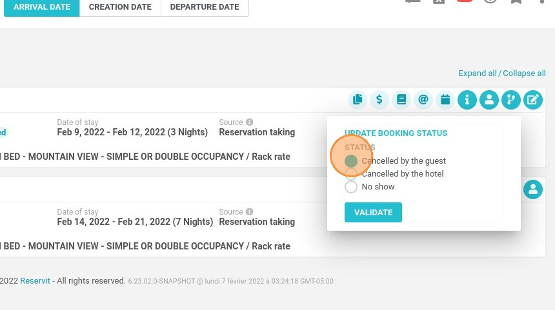Choose Cancelled by the hotel status

click(351, 173)
